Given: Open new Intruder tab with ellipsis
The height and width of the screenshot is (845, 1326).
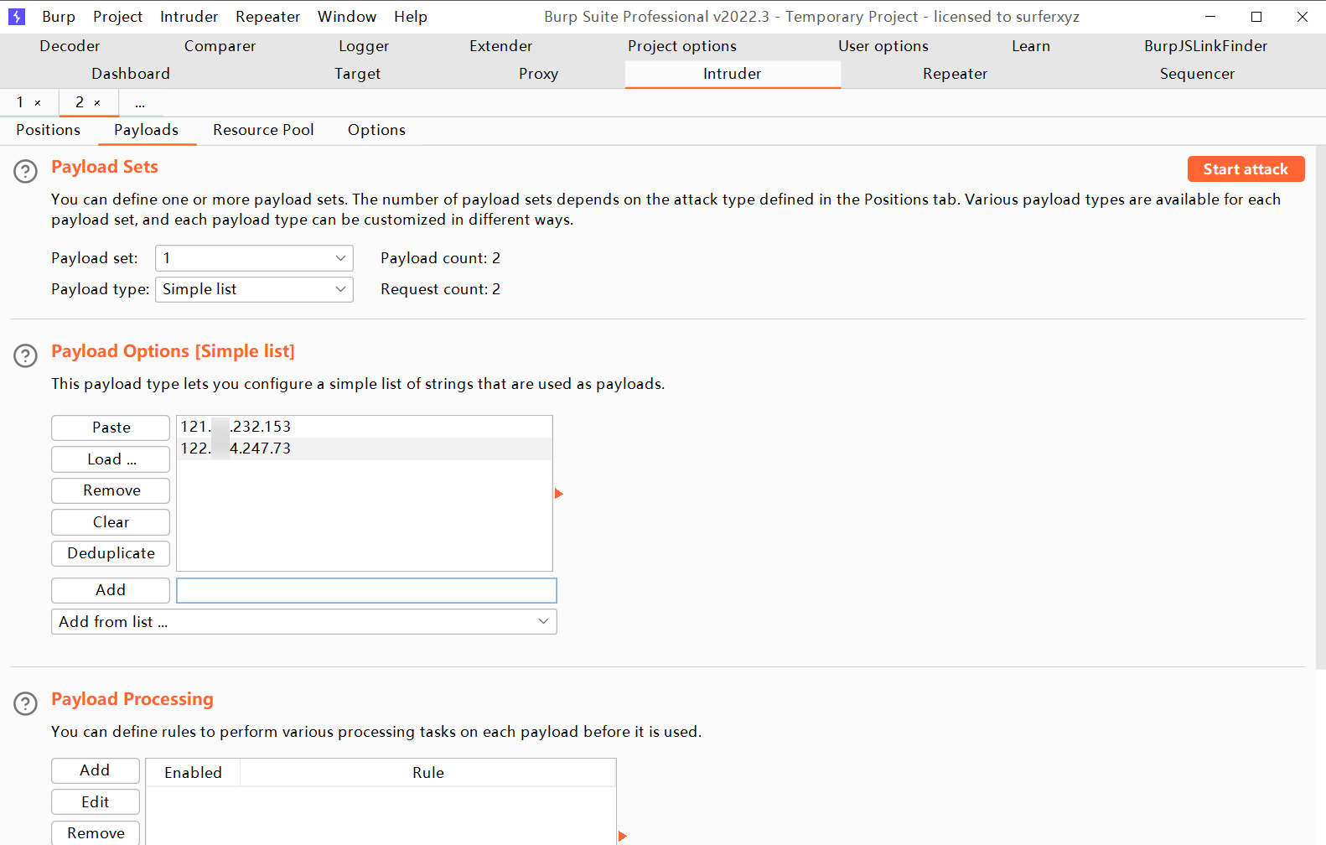Looking at the screenshot, I should 140,103.
